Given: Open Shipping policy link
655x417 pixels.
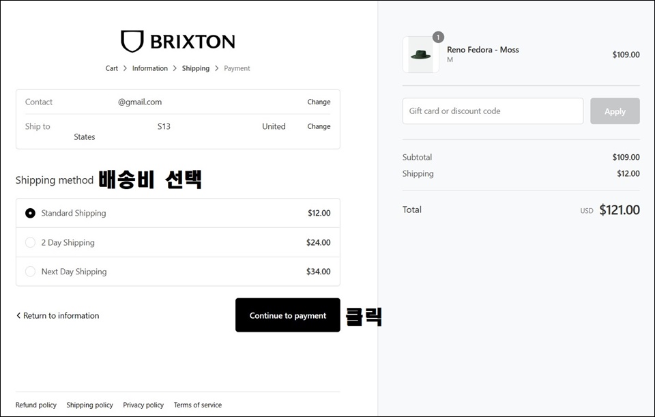Looking at the screenshot, I should 89,405.
